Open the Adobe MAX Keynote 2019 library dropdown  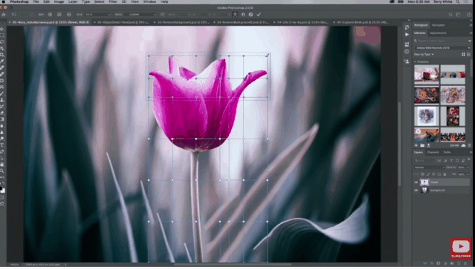pos(442,47)
